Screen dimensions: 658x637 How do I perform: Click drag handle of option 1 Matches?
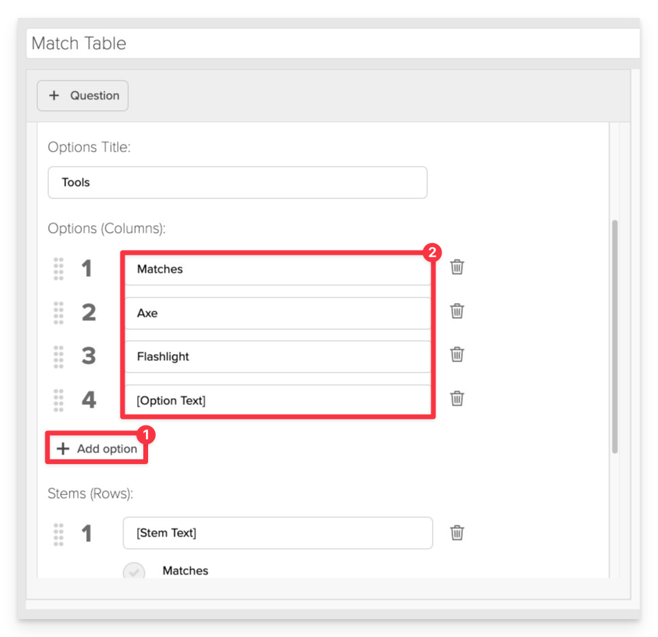[x=59, y=269]
